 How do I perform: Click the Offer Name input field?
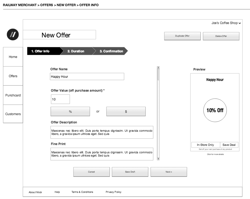coord(87,77)
